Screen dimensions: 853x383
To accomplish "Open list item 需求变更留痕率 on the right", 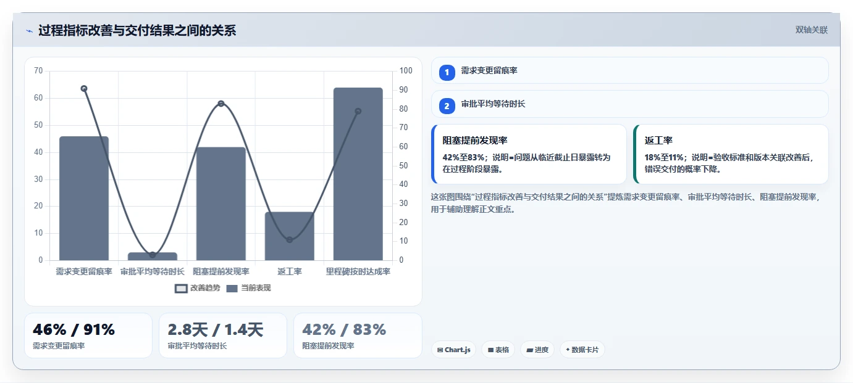I will (630, 70).
